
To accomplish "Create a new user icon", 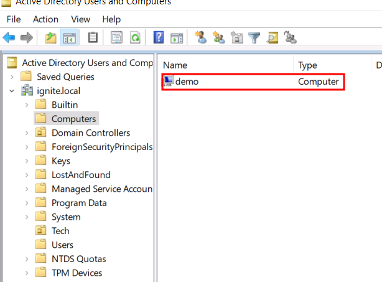I will [x=200, y=37].
